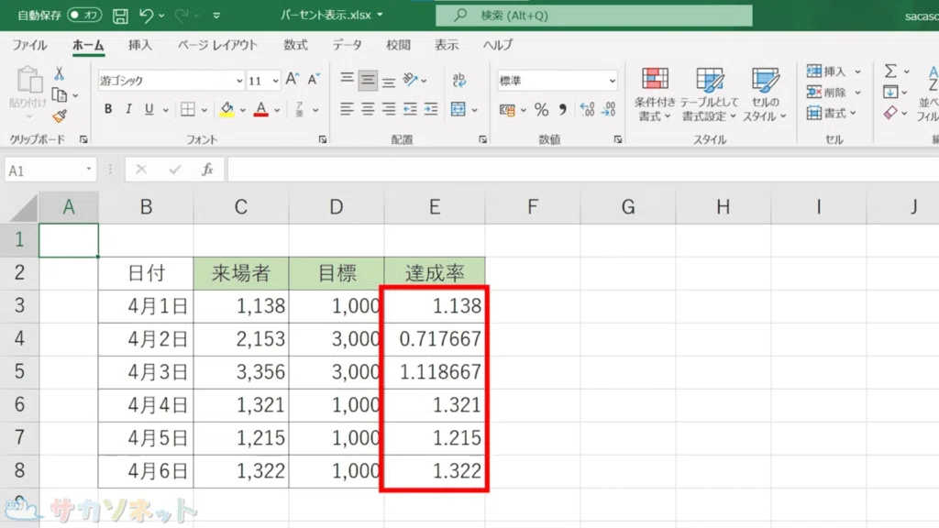Click the text orientation icon
The height and width of the screenshot is (528, 939).
point(410,80)
